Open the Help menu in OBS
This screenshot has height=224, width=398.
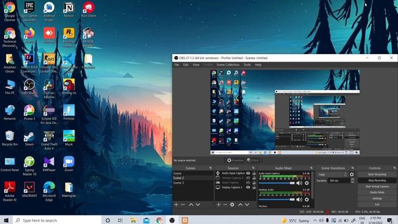(258, 65)
